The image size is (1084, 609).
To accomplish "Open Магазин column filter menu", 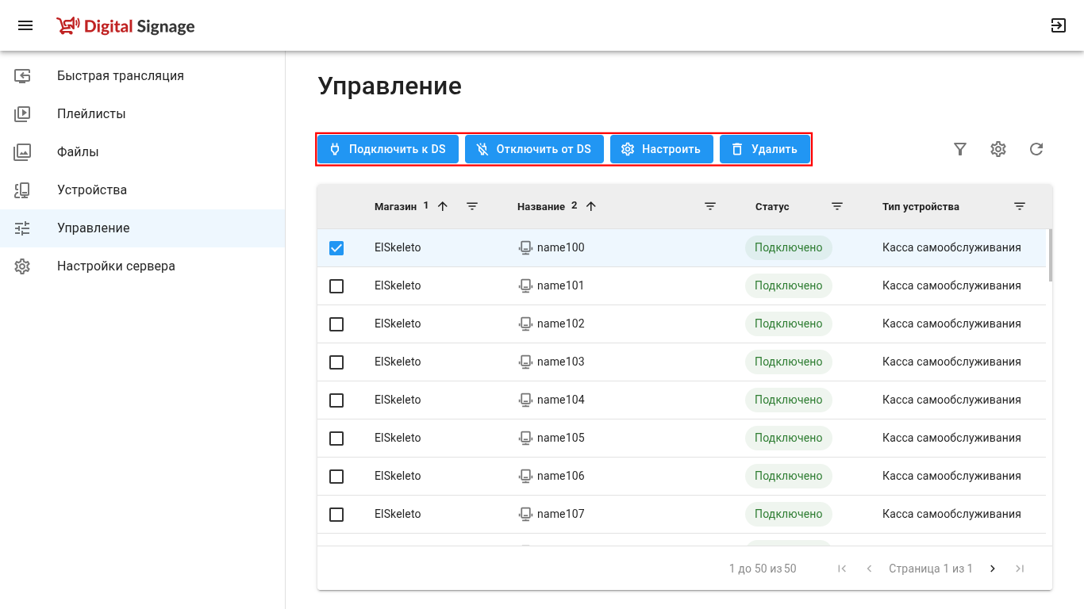I will [472, 206].
